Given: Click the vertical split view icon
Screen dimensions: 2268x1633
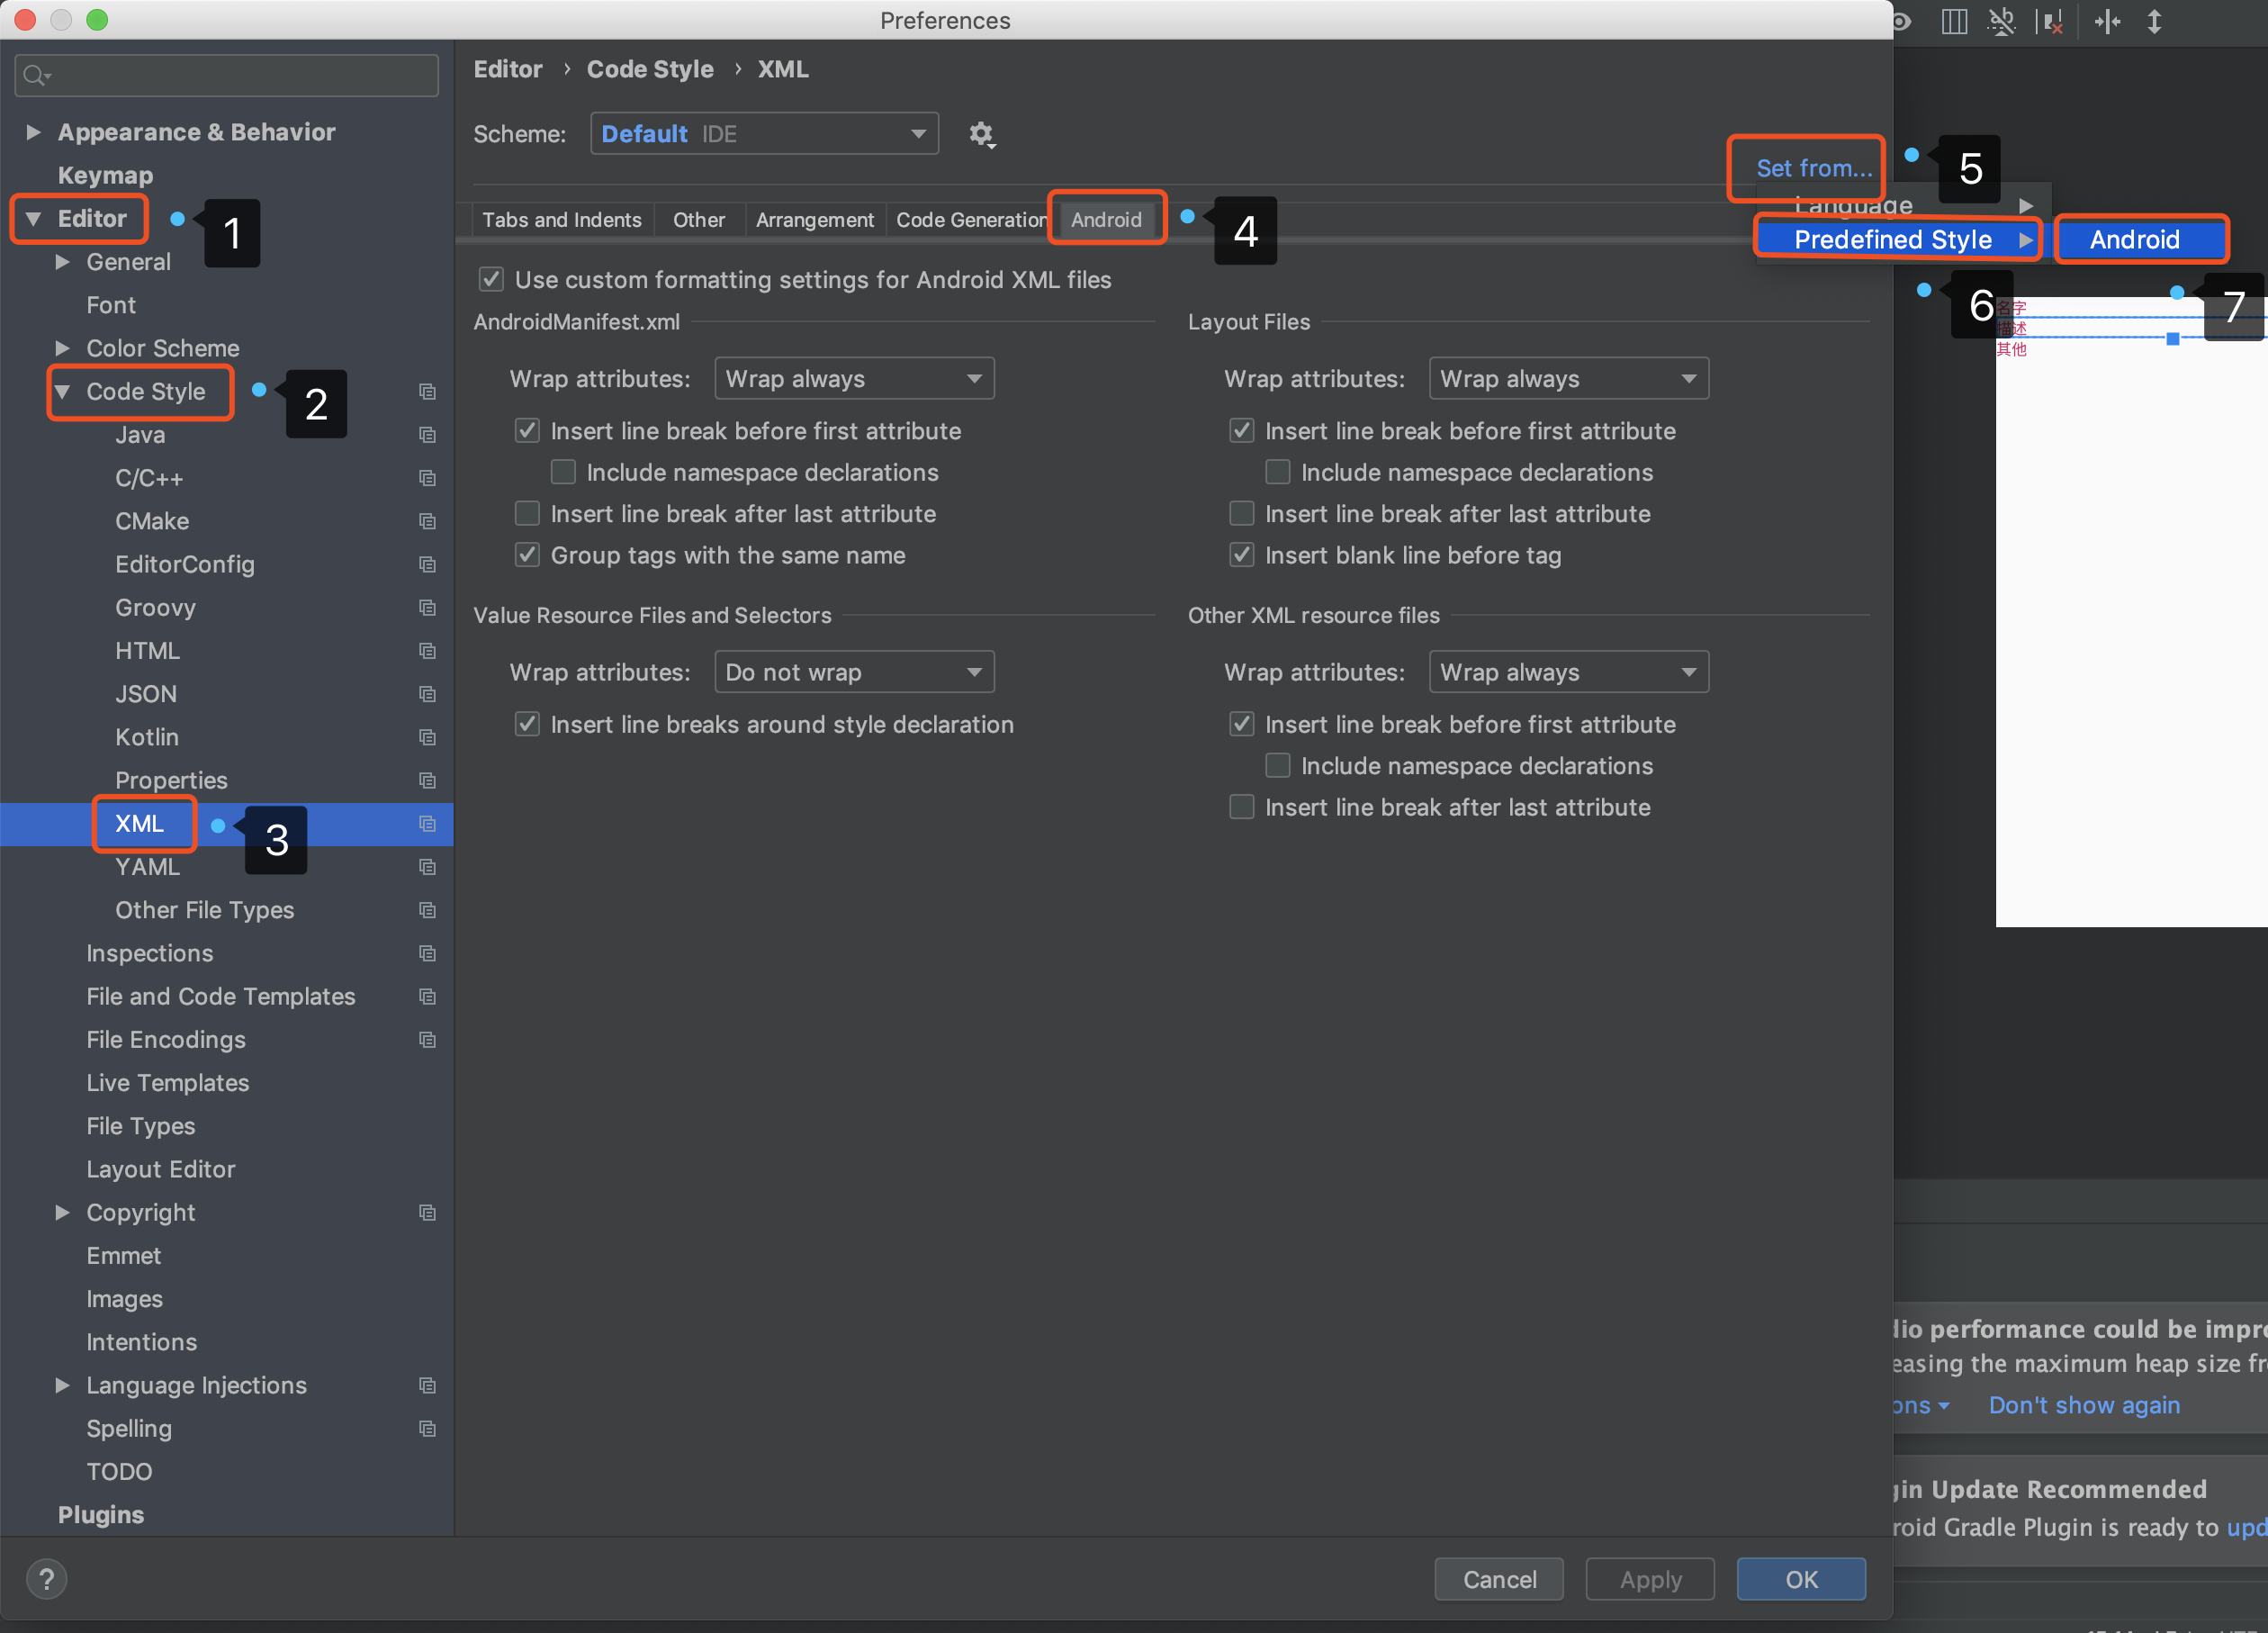Looking at the screenshot, I should 1954,21.
